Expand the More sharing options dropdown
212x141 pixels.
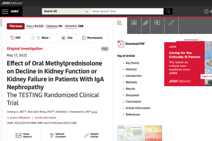coord(46,38)
